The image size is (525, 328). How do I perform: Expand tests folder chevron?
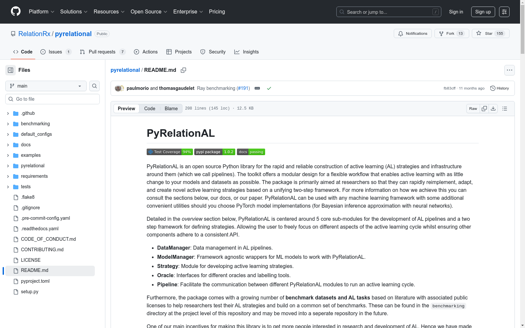(8, 187)
